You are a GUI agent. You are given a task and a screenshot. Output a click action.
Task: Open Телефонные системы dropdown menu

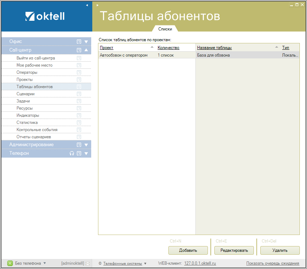coord(145,264)
